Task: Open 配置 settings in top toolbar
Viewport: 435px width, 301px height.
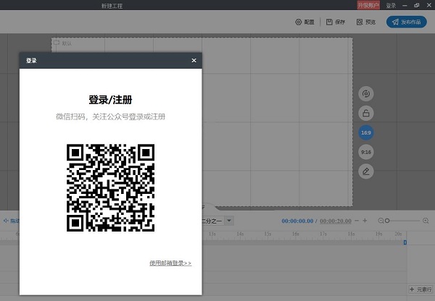Action: click(x=305, y=22)
